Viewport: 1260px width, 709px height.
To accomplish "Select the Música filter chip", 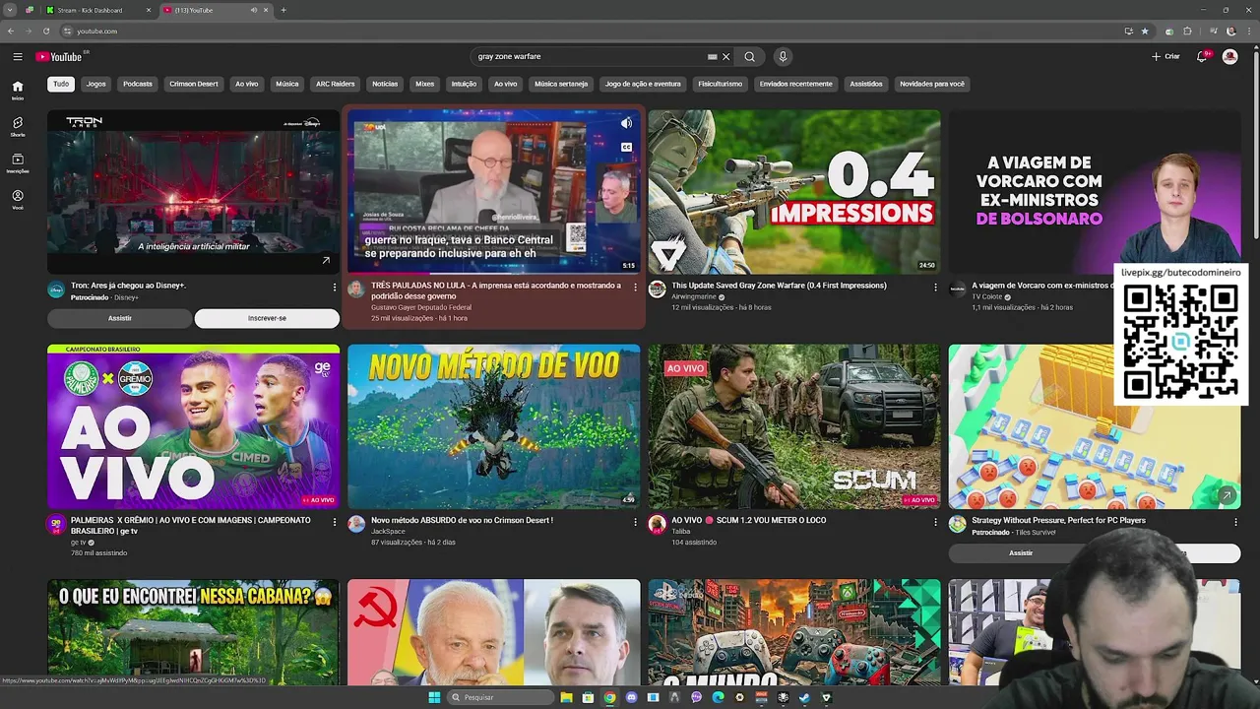I will (x=287, y=84).
